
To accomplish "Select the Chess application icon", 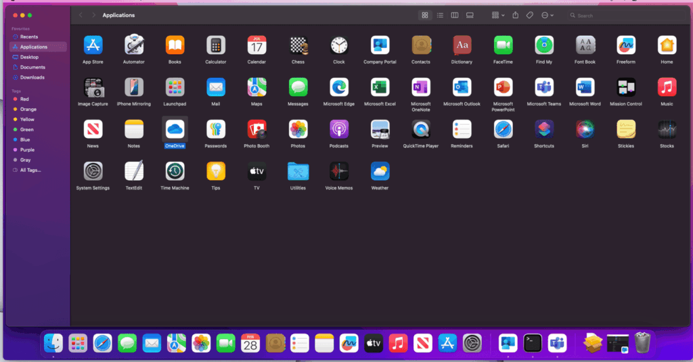I will point(298,45).
